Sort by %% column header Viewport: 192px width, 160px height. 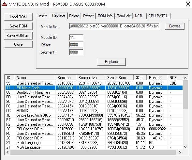(x=140, y=77)
